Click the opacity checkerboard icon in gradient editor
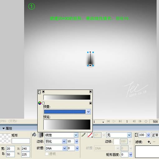 [x=40, y=92]
